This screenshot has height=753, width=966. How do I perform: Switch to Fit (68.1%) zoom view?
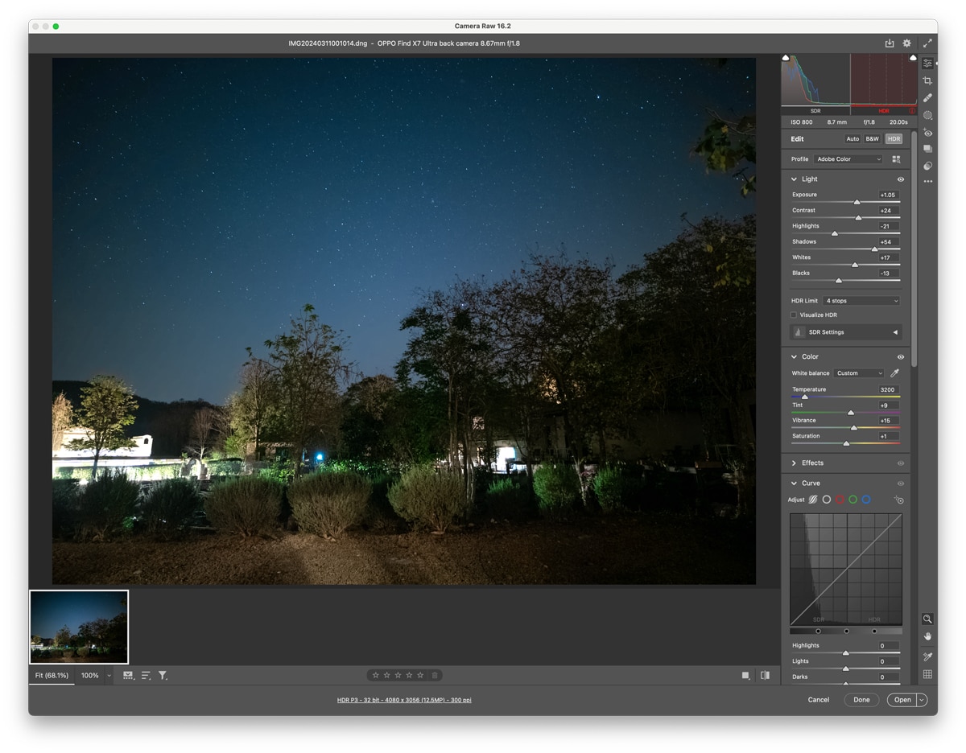pos(52,676)
